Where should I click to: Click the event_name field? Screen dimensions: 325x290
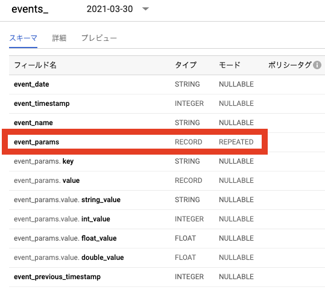tap(33, 123)
